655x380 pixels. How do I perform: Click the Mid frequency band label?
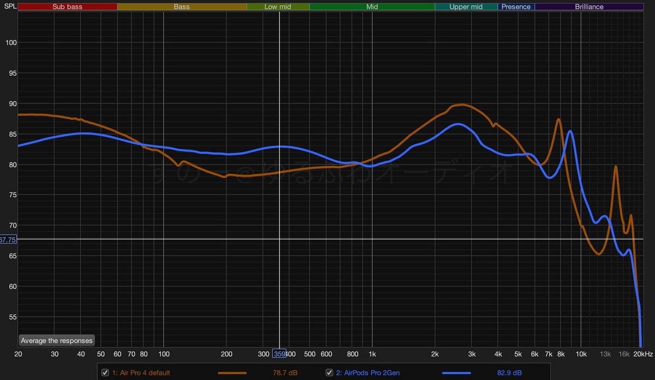tap(372, 7)
